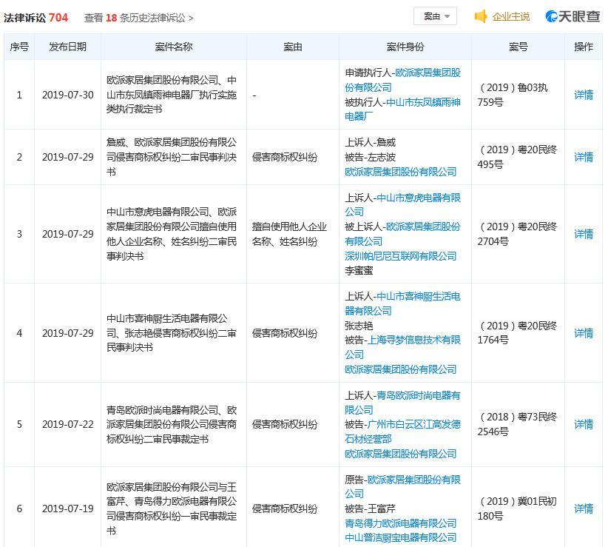The height and width of the screenshot is (547, 608).
Task: Click the 案号 column header
Action: [x=518, y=47]
